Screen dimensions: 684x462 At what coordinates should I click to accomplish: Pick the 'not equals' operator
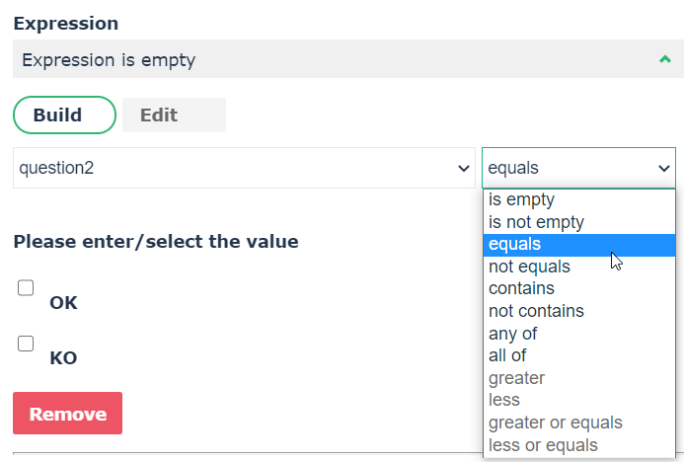pos(529,267)
